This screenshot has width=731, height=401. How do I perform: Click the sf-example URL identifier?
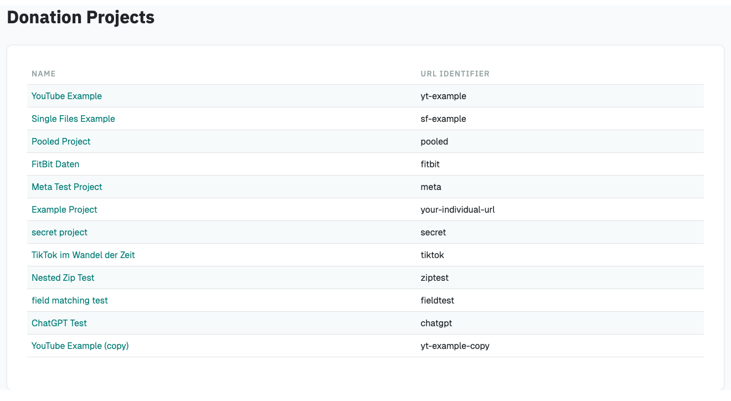click(x=444, y=119)
